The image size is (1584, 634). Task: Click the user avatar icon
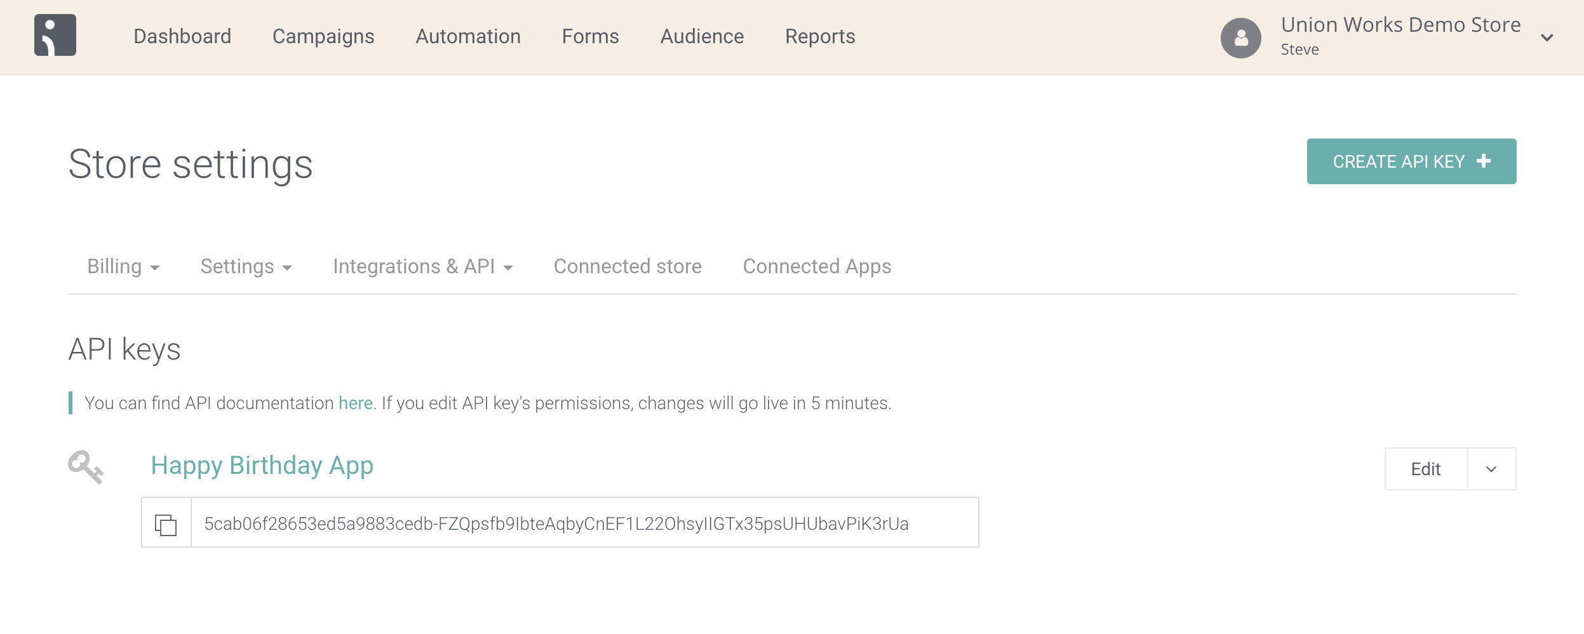point(1240,38)
